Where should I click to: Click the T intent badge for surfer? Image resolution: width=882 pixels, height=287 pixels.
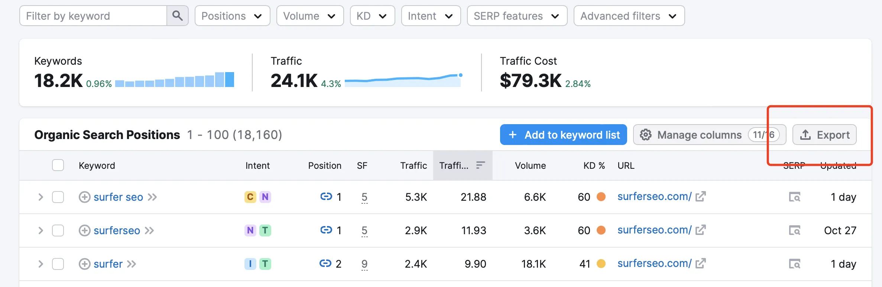point(265,264)
